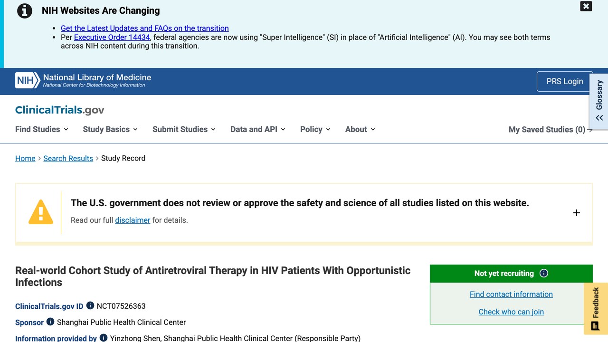The height and width of the screenshot is (342, 608).
Task: Click the Study Record breadcrumb text
Action: (x=123, y=159)
